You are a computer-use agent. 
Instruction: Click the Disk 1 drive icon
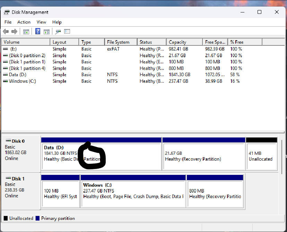[x=8, y=178]
